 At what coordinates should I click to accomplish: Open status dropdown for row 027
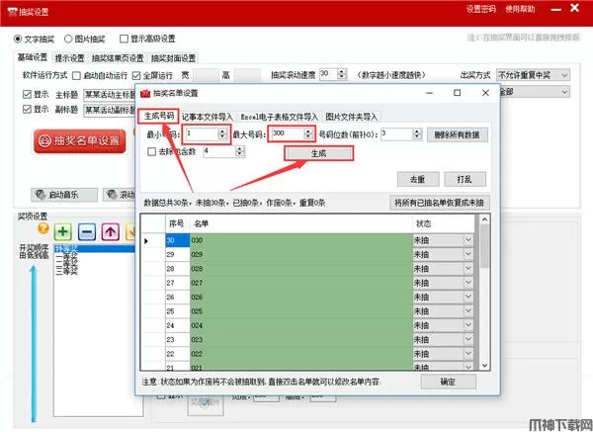pos(468,283)
